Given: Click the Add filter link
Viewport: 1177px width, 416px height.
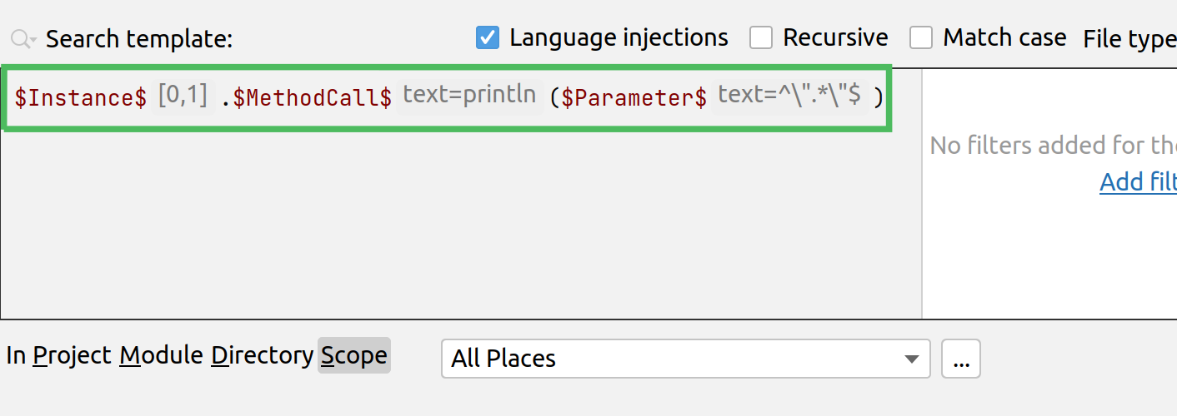Looking at the screenshot, I should (x=1138, y=181).
